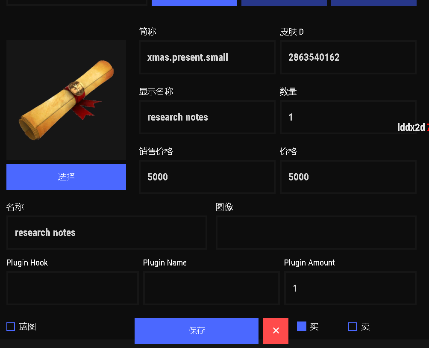The image size is (429, 348).
Task: Click the 价格 field showing 5000
Action: 348,177
